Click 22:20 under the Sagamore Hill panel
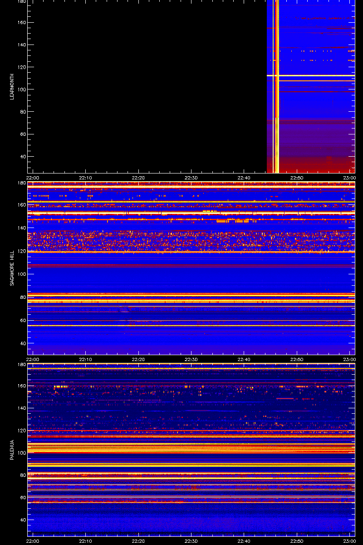This screenshot has width=363, height=545. point(138,359)
